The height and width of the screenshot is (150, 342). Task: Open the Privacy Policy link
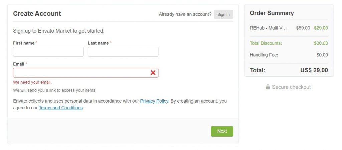(154, 101)
